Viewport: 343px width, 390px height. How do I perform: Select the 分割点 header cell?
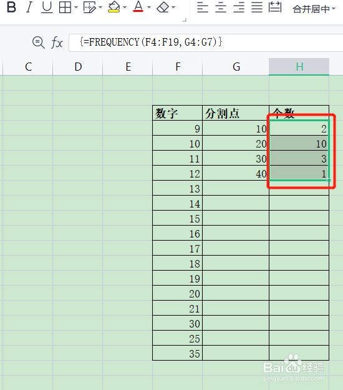(x=236, y=113)
